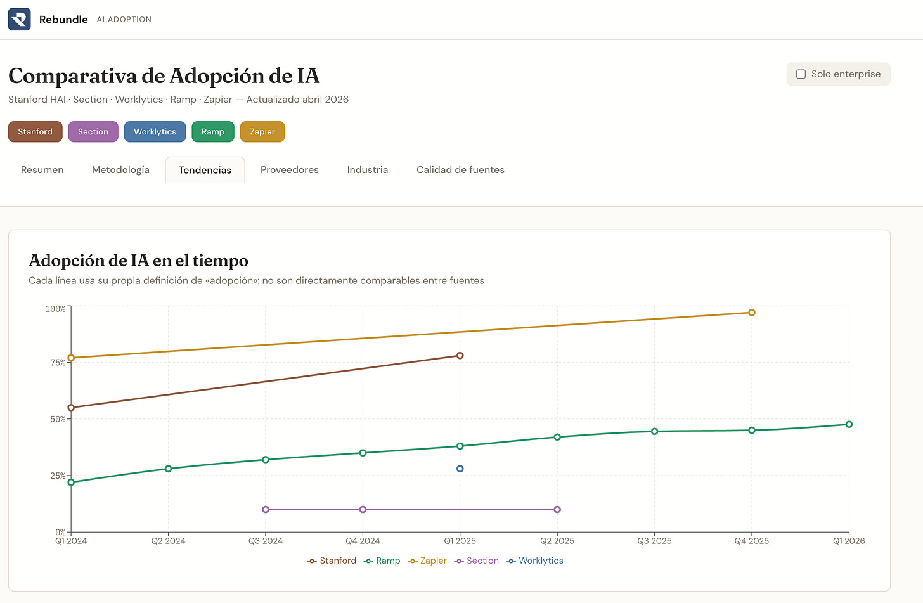The height and width of the screenshot is (603, 923).
Task: Click the 'Adopción de IA en el tiempo' title
Action: click(139, 261)
